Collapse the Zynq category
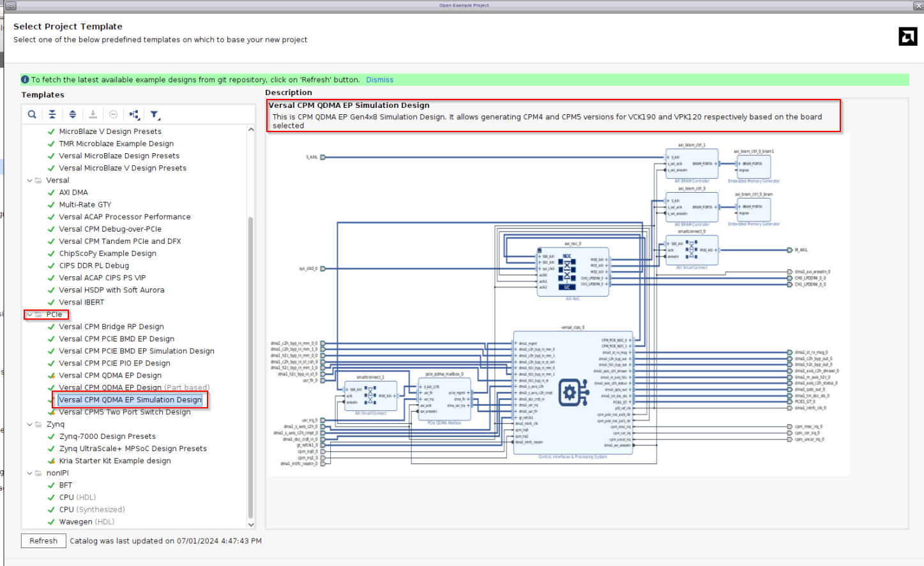Image resolution: width=924 pixels, height=566 pixels. tap(29, 424)
